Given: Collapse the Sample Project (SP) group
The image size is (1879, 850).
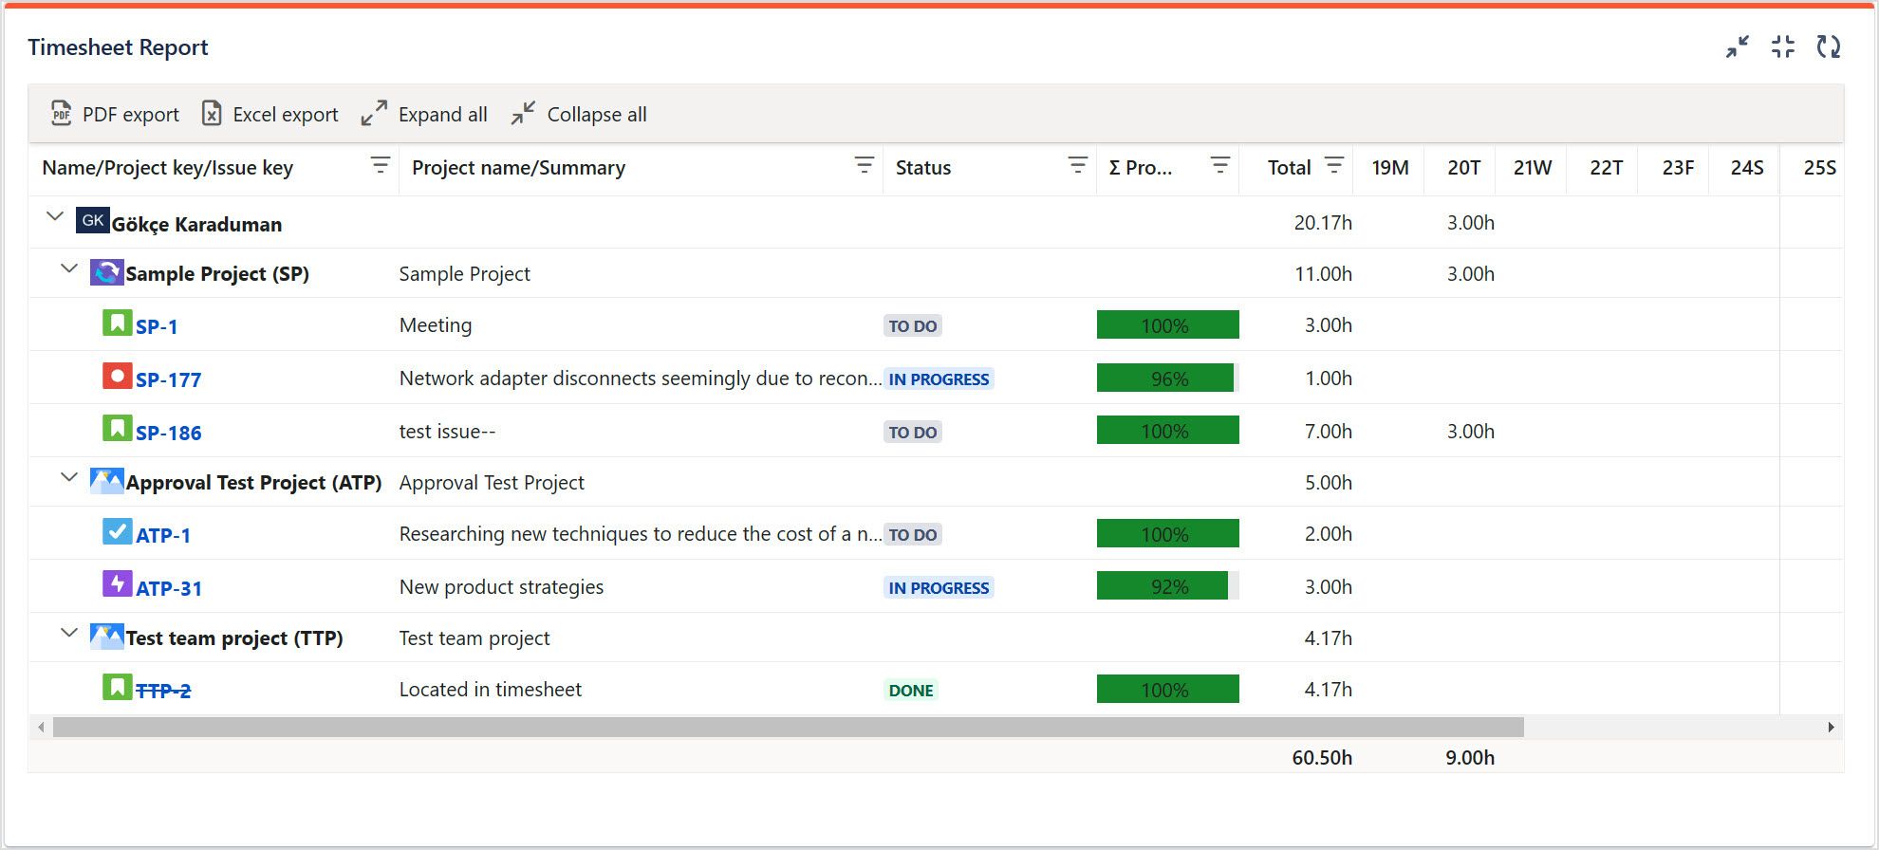Looking at the screenshot, I should (69, 268).
